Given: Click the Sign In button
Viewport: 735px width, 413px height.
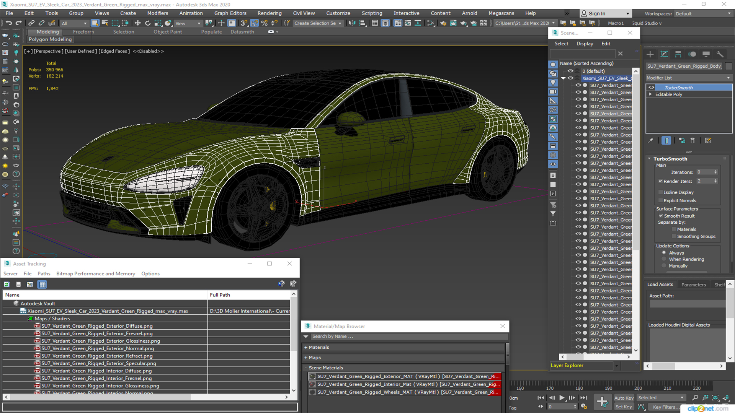Looking at the screenshot, I should pyautogui.click(x=605, y=13).
